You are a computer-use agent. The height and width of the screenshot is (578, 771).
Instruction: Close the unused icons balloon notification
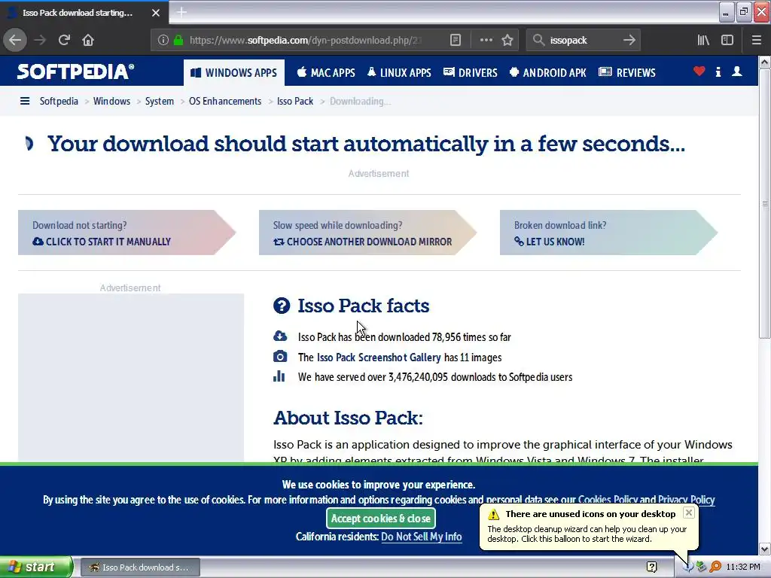[688, 513]
